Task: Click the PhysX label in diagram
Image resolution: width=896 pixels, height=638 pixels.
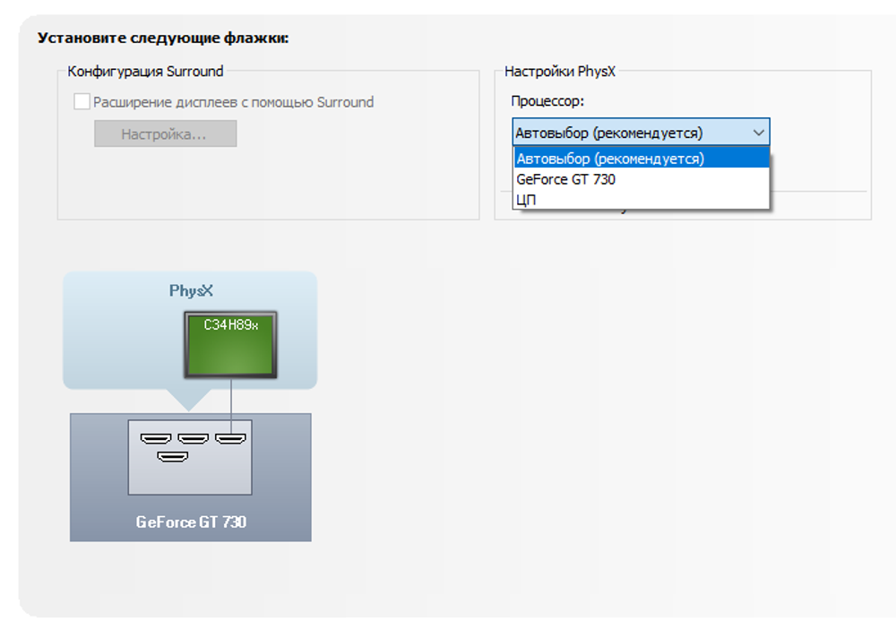Action: tap(191, 291)
